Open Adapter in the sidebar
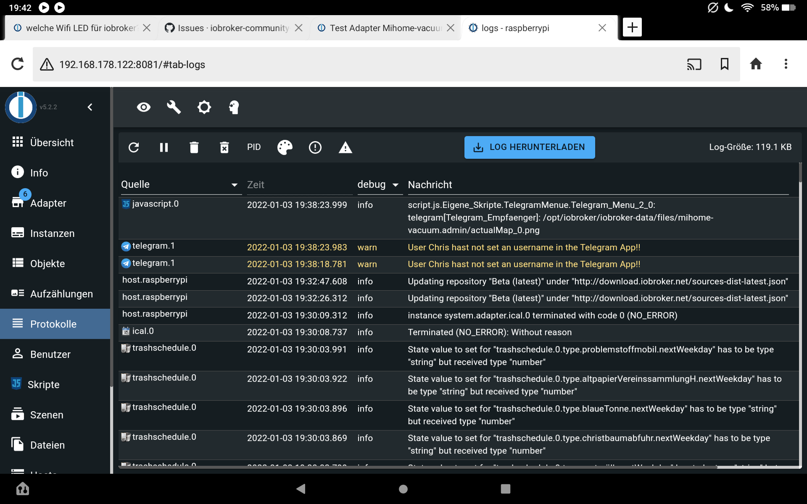Screen dimensions: 807x504 click(x=55, y=203)
